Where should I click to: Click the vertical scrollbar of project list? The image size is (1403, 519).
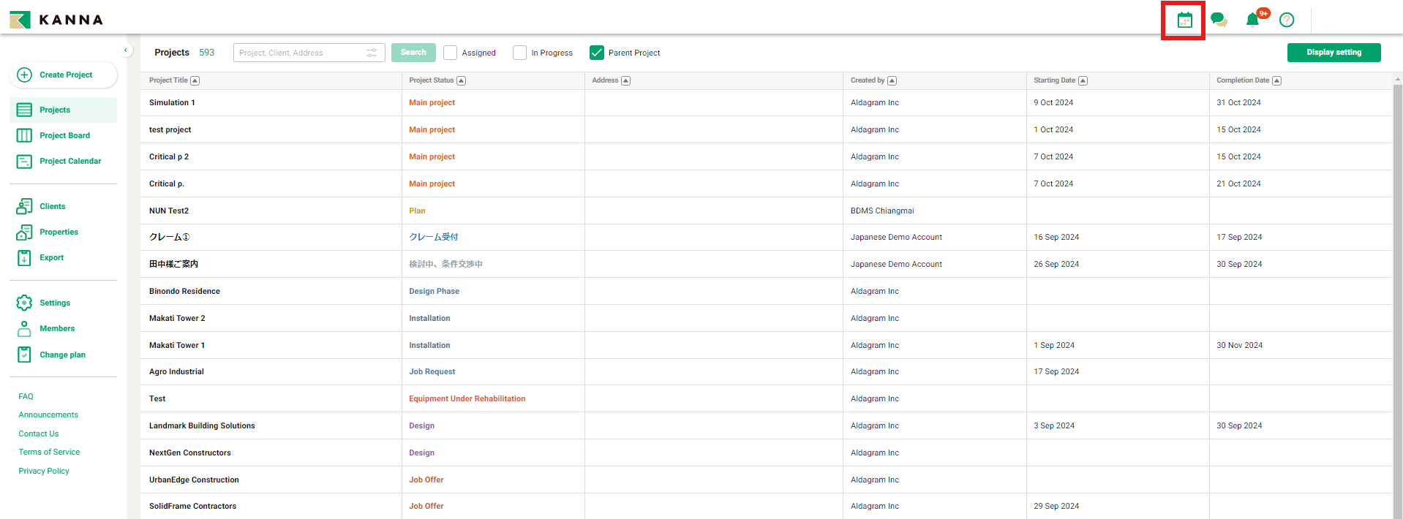tap(1397, 292)
